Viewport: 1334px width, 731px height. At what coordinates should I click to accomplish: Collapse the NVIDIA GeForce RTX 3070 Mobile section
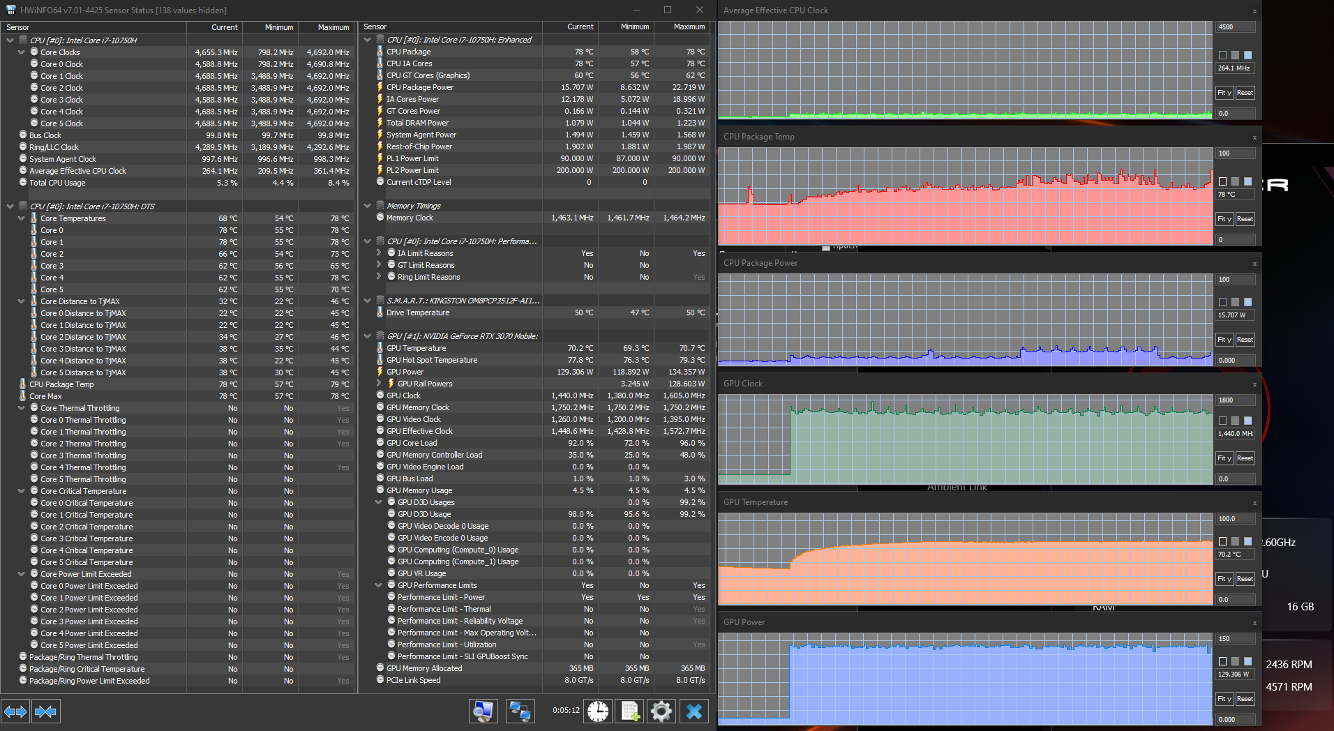pos(367,336)
